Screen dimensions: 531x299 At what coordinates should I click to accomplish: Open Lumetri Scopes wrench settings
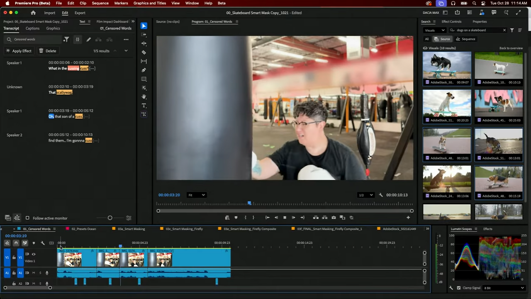[x=451, y=288]
